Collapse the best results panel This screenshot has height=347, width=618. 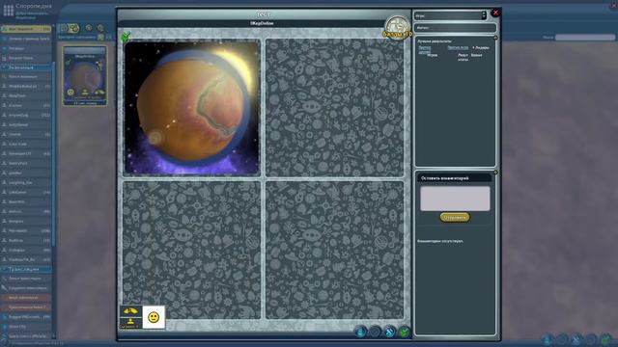(495, 38)
